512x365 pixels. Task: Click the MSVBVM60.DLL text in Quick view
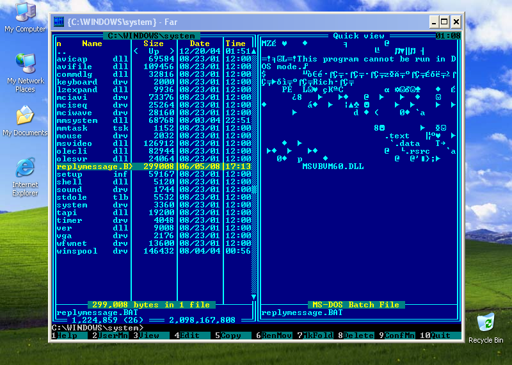[333, 166]
